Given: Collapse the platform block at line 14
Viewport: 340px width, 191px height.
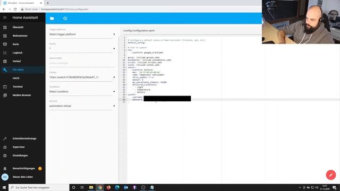Looking at the screenshot, I should coord(126,70).
